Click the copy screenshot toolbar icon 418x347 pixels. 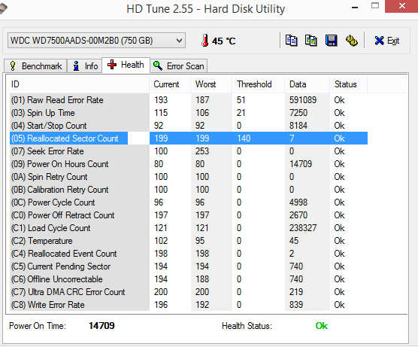click(310, 41)
